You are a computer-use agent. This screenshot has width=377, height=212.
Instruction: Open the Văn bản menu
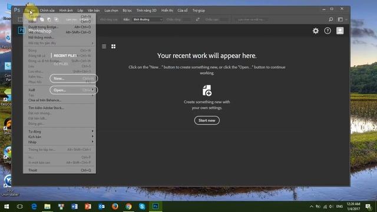94,11
